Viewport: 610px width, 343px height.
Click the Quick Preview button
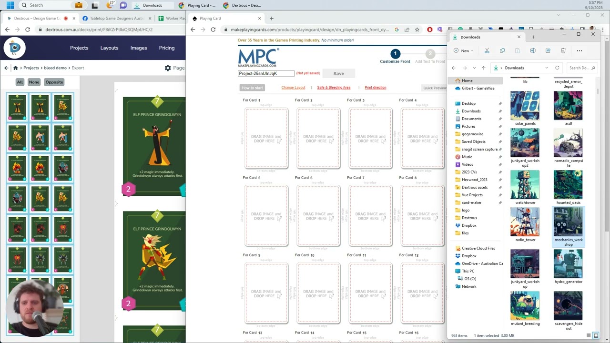pos(435,88)
